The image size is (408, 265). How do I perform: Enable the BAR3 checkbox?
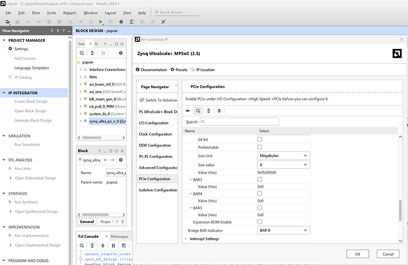(260, 180)
